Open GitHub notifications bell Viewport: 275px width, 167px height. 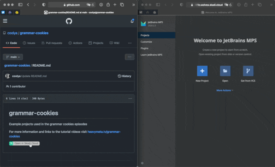[x=132, y=21]
